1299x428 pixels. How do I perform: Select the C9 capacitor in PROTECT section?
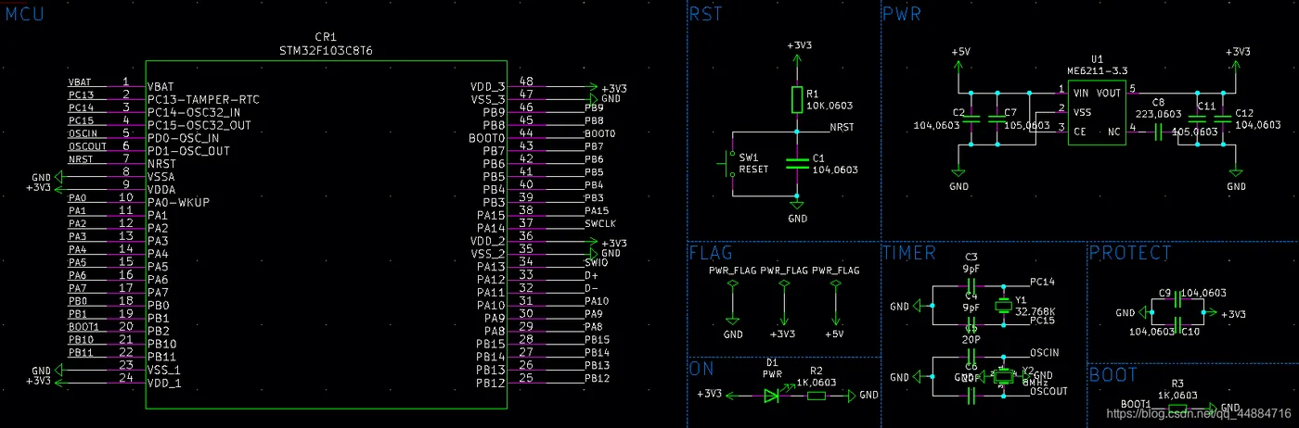pos(1177,298)
